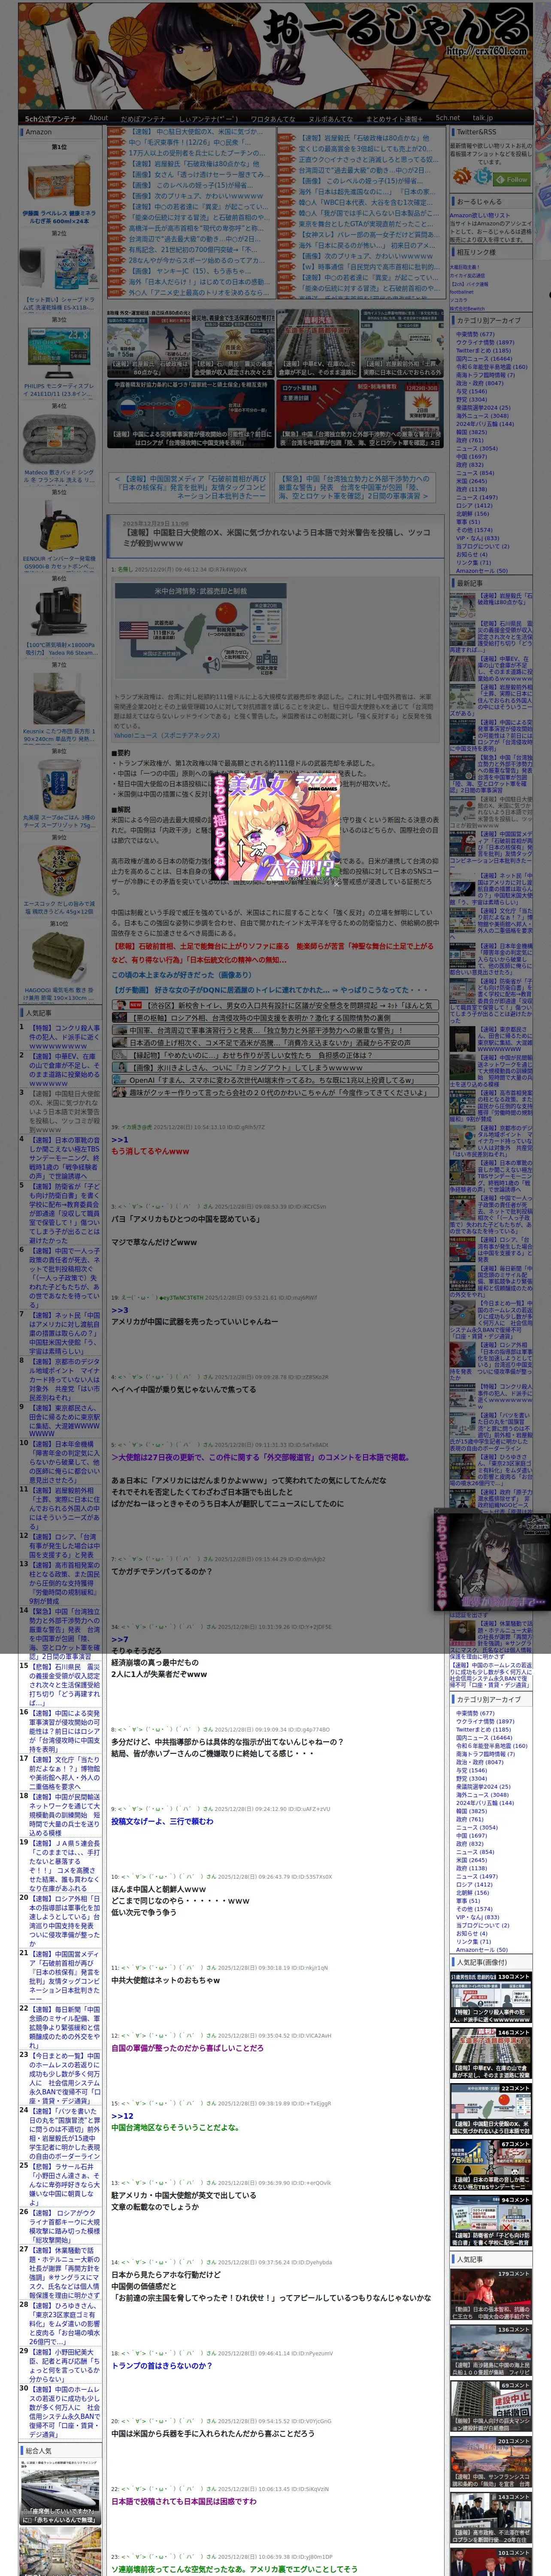Image resolution: width=551 pixels, height=2576 pixels.
Task: Click the Yahoo!ニュース source link in article
Action: (x=167, y=736)
